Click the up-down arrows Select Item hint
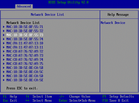139x103 pixels. 39,96
